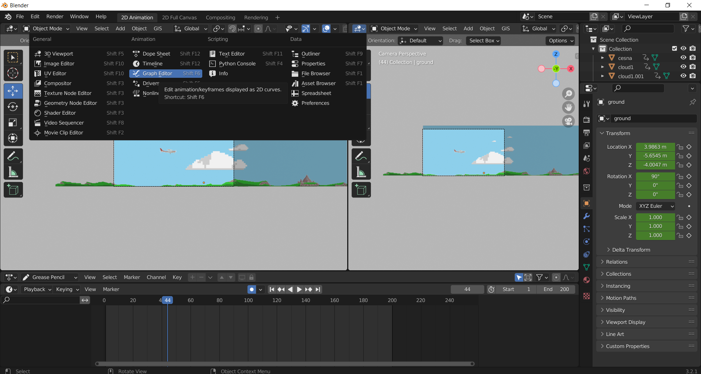
Task: Click the X axis on navigation gizmo
Action: coord(571,69)
